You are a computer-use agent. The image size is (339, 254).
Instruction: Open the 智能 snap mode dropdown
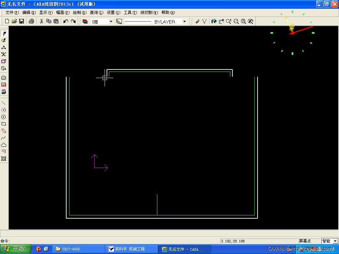335,241
